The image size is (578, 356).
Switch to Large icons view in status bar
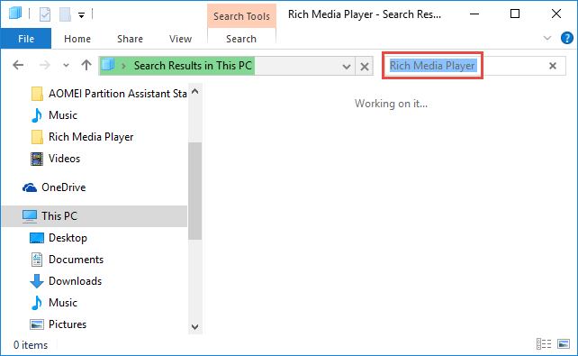564,343
